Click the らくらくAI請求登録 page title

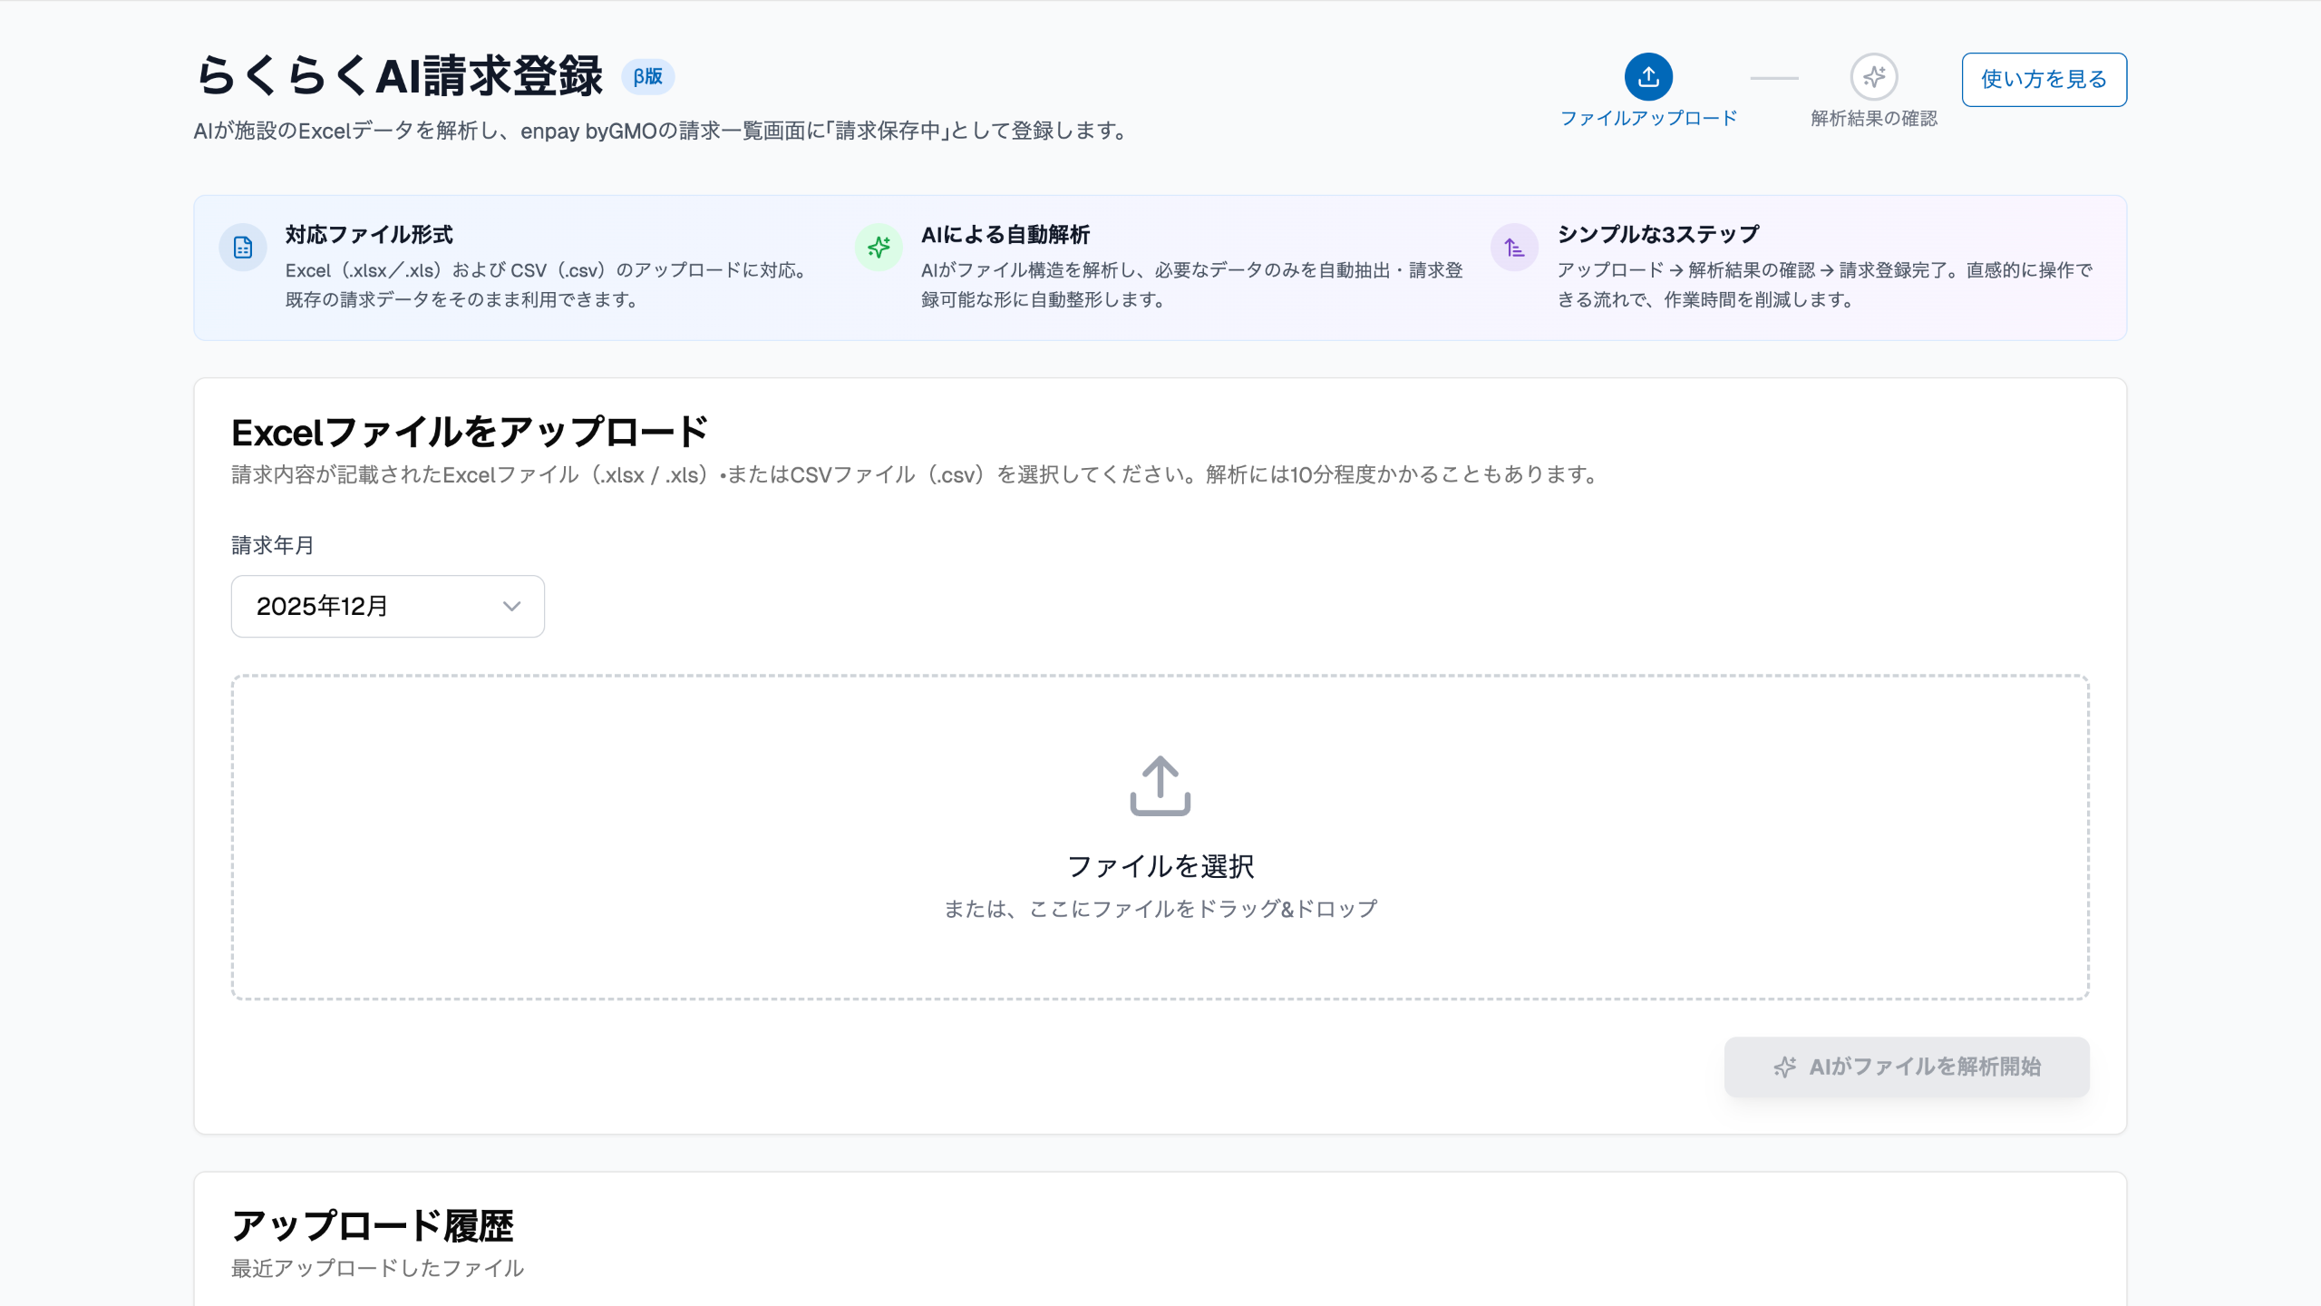point(399,76)
